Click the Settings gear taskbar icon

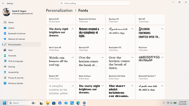pyautogui.click(x=84, y=103)
